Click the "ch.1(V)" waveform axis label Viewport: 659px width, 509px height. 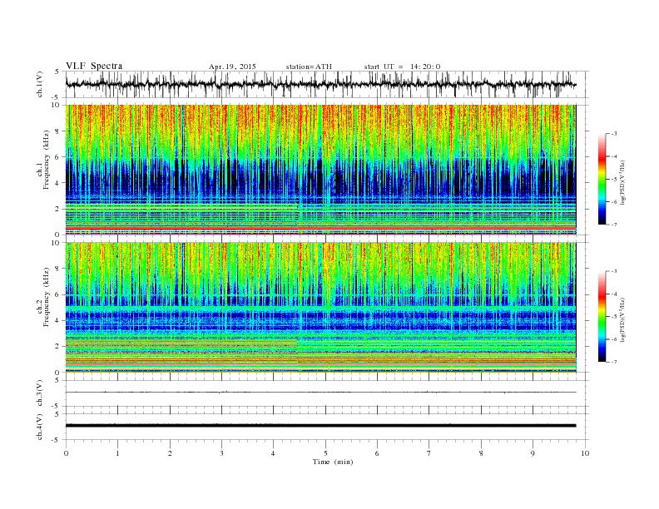point(40,84)
